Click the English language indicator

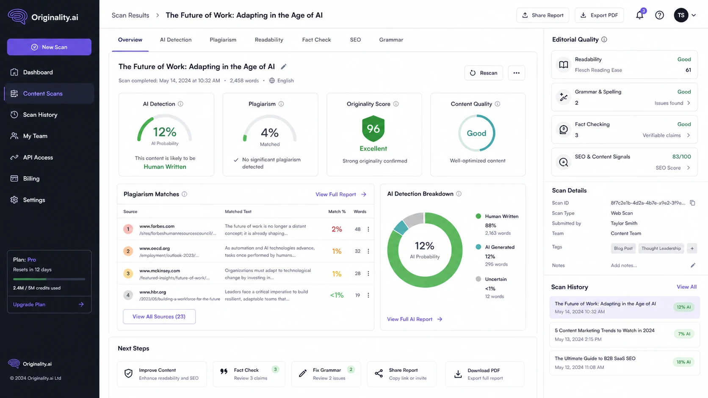tap(282, 80)
